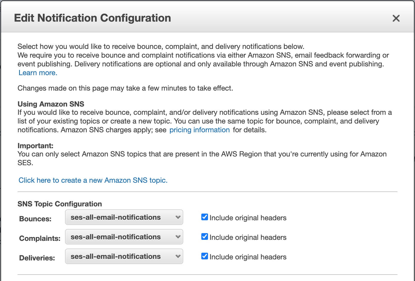
Task: Open the pricing information link
Action: [x=199, y=130]
